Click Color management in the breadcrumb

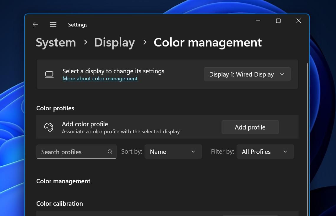pos(207,42)
